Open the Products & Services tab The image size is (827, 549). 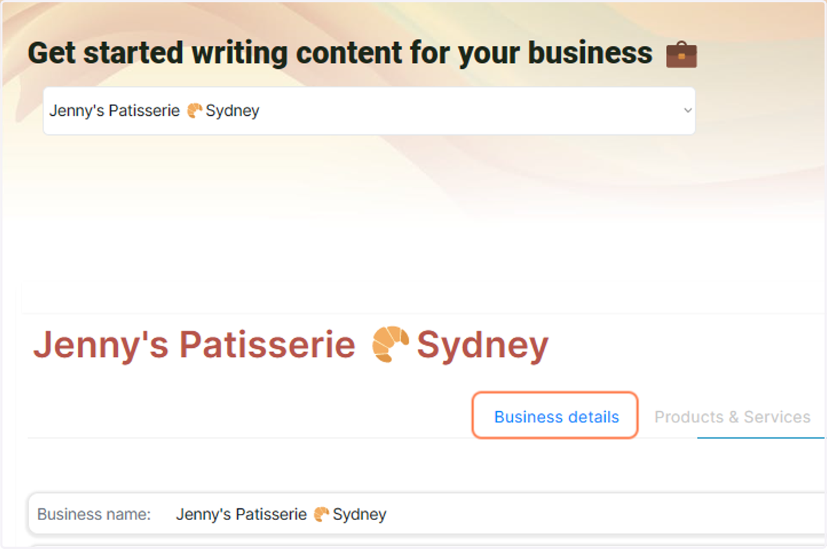[x=732, y=417]
